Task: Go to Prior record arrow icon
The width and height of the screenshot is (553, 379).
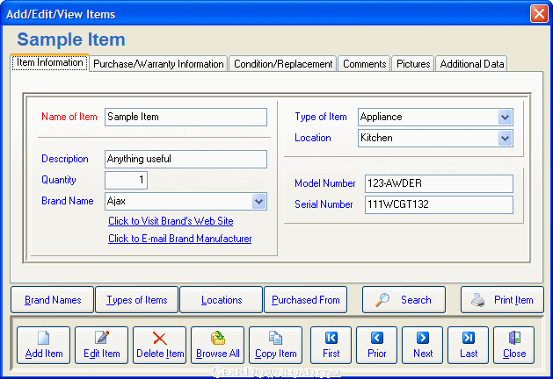Action: [376, 338]
